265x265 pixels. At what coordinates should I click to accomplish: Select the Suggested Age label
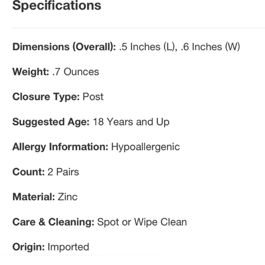51,122
